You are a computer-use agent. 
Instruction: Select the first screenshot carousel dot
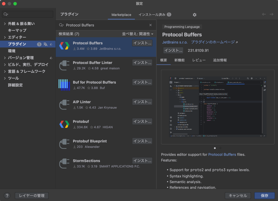click(x=215, y=148)
